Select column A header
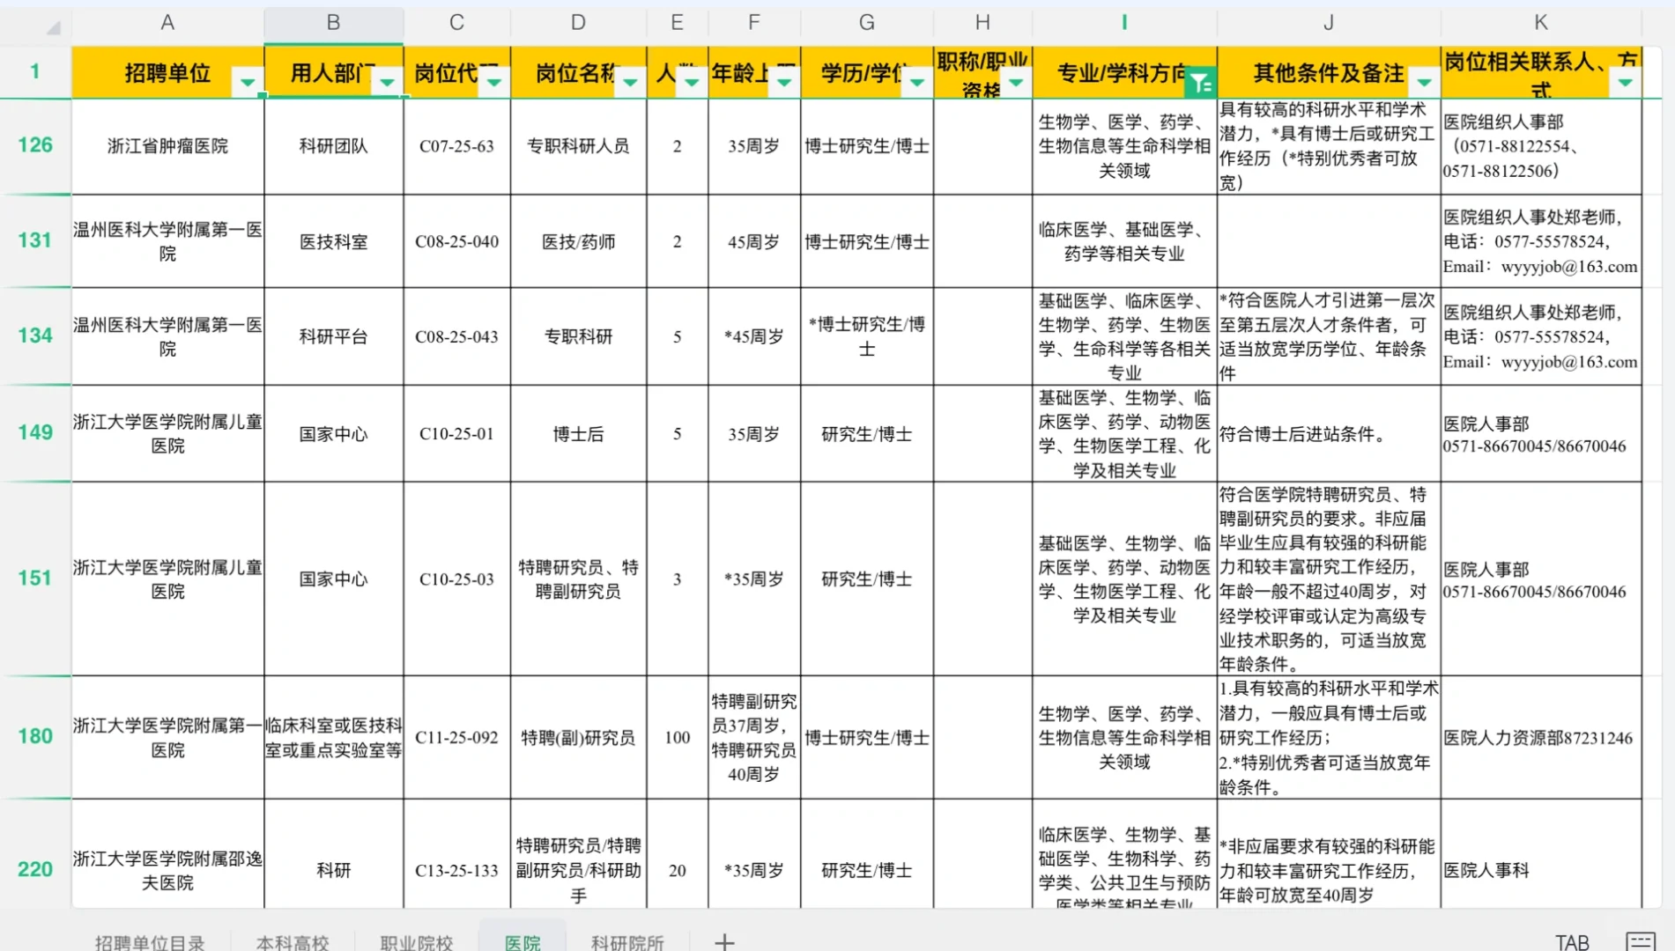Image resolution: width=1675 pixels, height=951 pixels. pos(167,24)
